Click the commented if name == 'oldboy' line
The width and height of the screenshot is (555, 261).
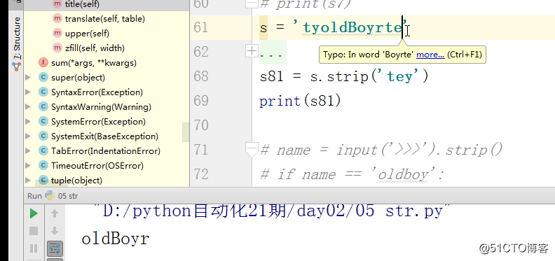(x=352, y=174)
